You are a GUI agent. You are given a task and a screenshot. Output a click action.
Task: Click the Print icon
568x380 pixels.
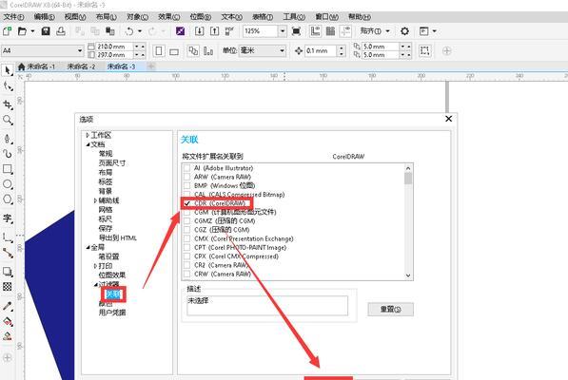click(61, 31)
